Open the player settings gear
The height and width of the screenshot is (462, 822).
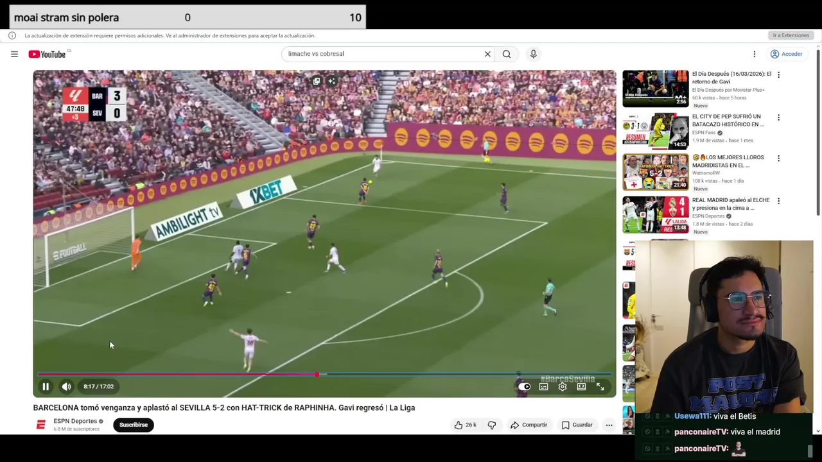tap(563, 386)
